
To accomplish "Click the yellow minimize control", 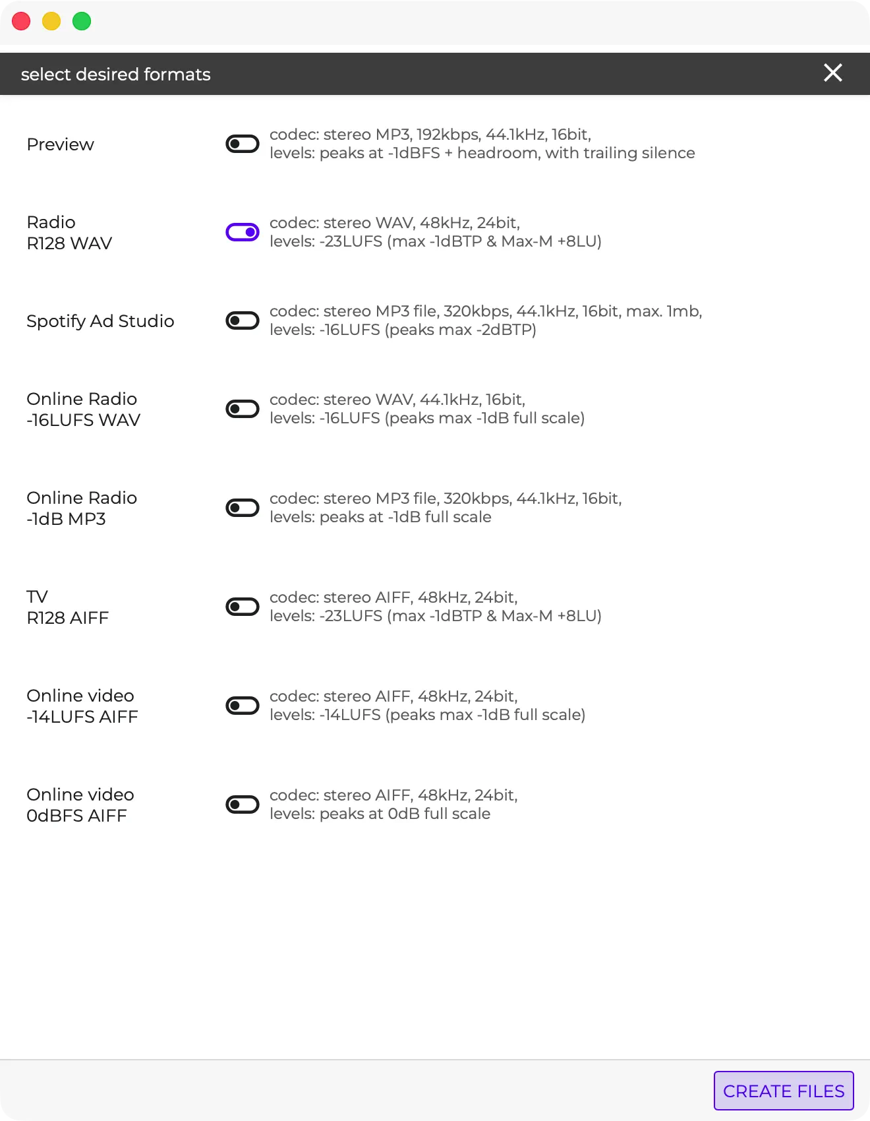I will coord(52,21).
